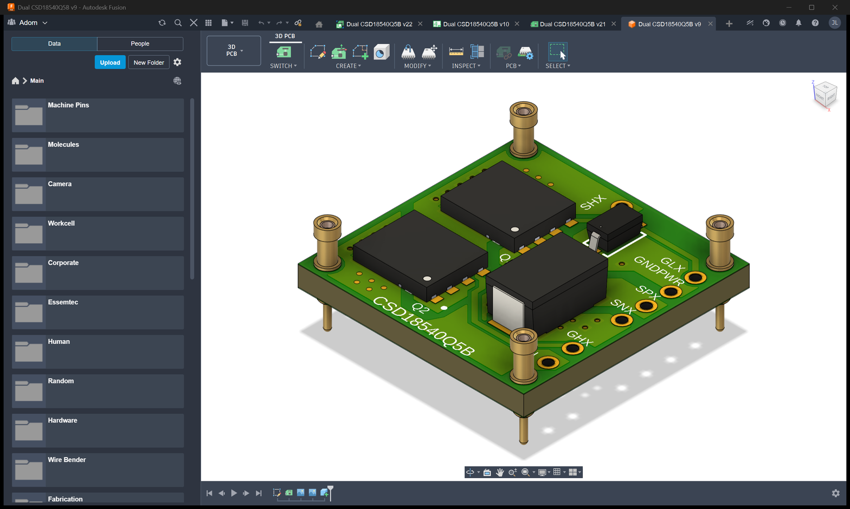Screen dimensions: 850x509
Task: Open the Wire Bender folder
Action: (x=98, y=470)
